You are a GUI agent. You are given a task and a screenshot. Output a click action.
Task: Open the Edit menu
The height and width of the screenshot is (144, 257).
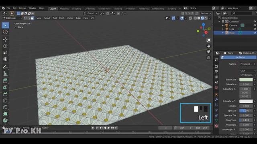point(14,8)
